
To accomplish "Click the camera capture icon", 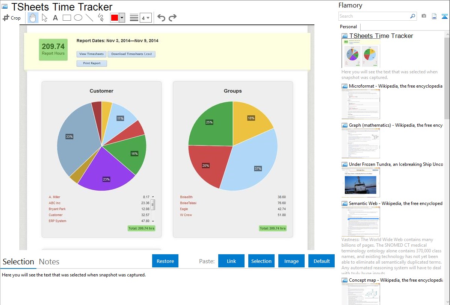I will click(424, 16).
